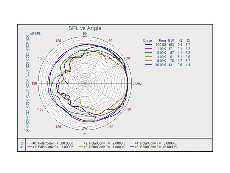Select map entry 41: PolarConv F= 1.0000K
This screenshot has height=173, width=230.
pyautogui.click(x=50, y=147)
